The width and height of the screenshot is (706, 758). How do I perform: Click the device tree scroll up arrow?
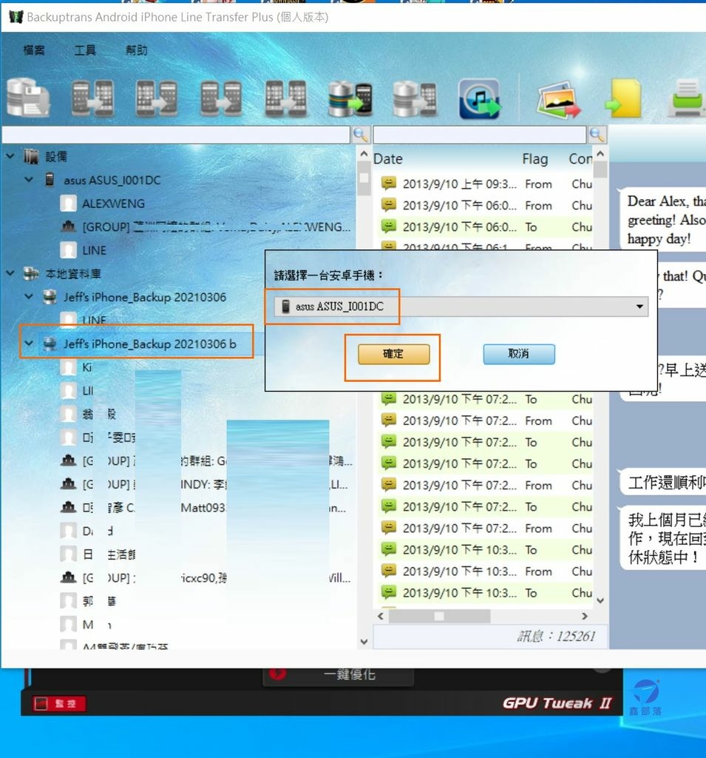point(364,153)
